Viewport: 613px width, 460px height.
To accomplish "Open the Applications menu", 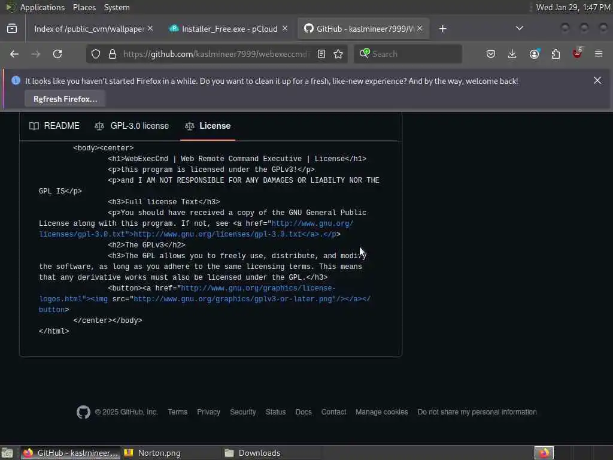I will (43, 7).
